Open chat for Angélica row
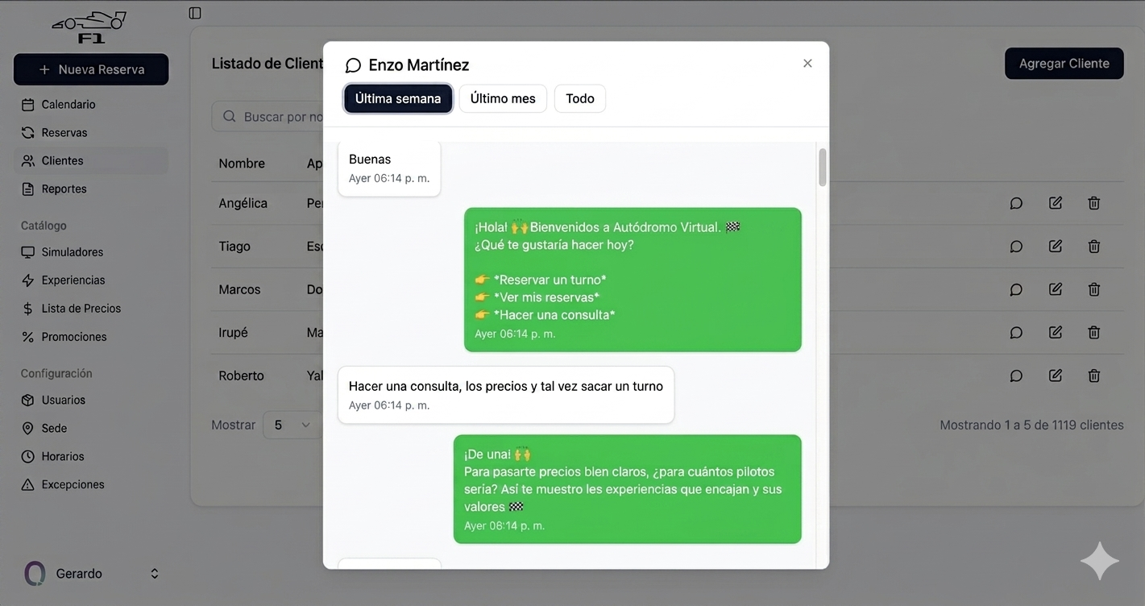This screenshot has height=606, width=1145. pos(1016,203)
